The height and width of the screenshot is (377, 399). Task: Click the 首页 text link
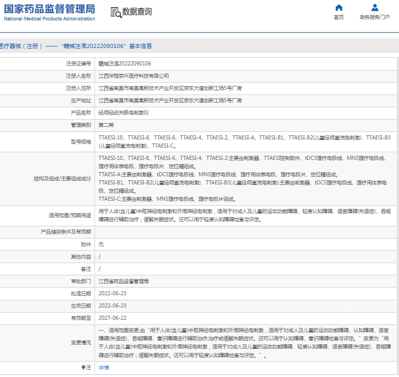click(339, 17)
